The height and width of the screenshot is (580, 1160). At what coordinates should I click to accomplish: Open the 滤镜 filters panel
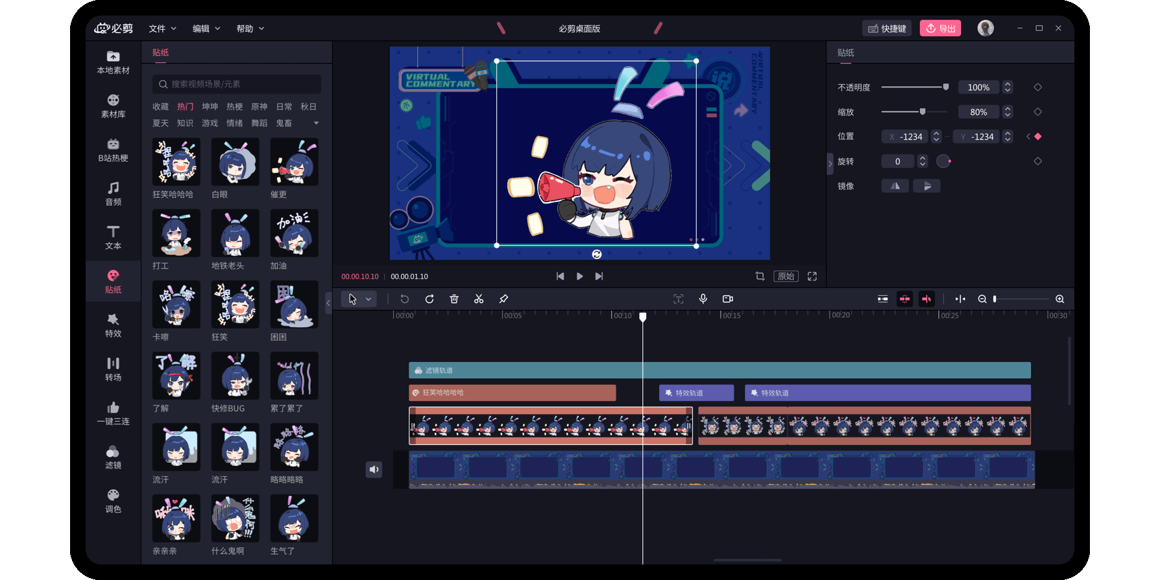click(x=113, y=457)
